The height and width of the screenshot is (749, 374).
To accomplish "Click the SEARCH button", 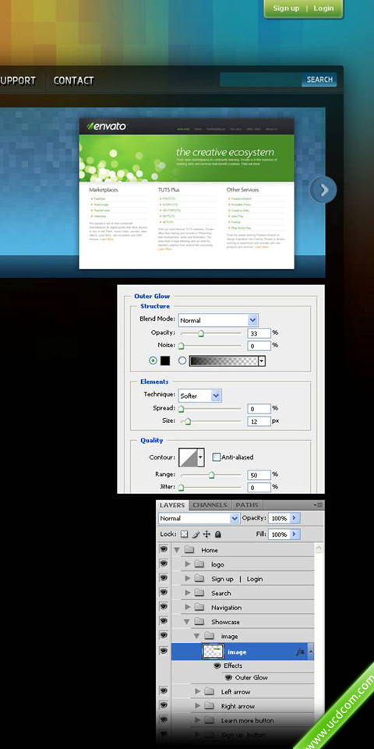I will pos(319,80).
